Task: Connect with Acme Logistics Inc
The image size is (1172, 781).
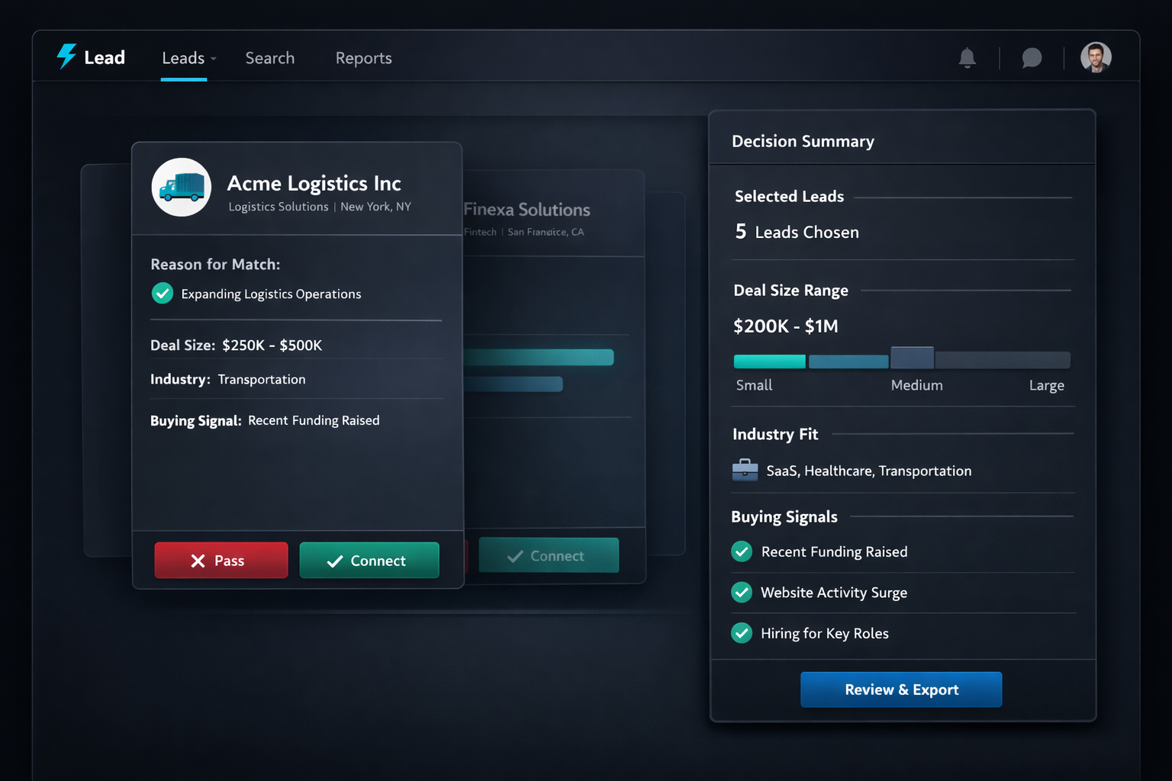Action: 369,561
